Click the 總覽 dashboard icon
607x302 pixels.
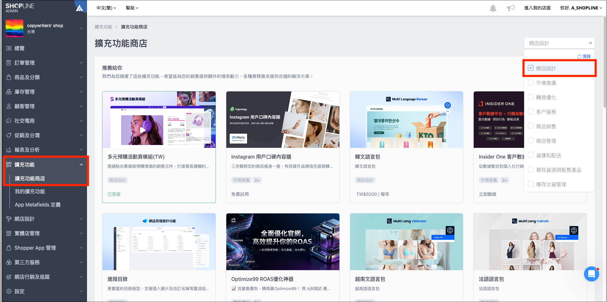(9, 48)
